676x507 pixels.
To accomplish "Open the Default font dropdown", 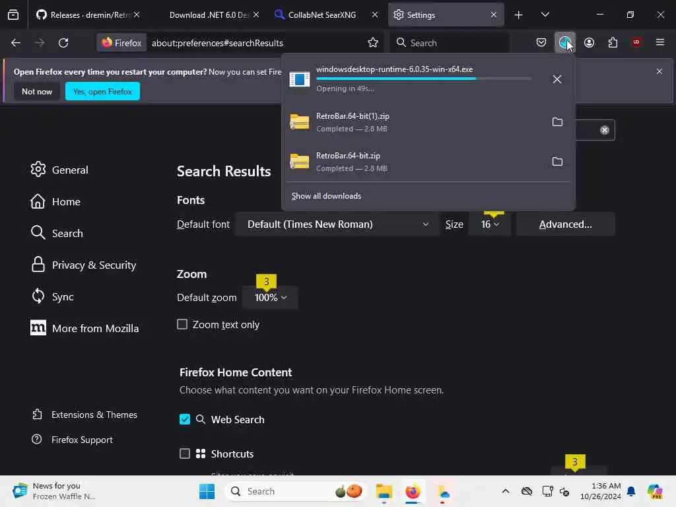I will click(337, 224).
